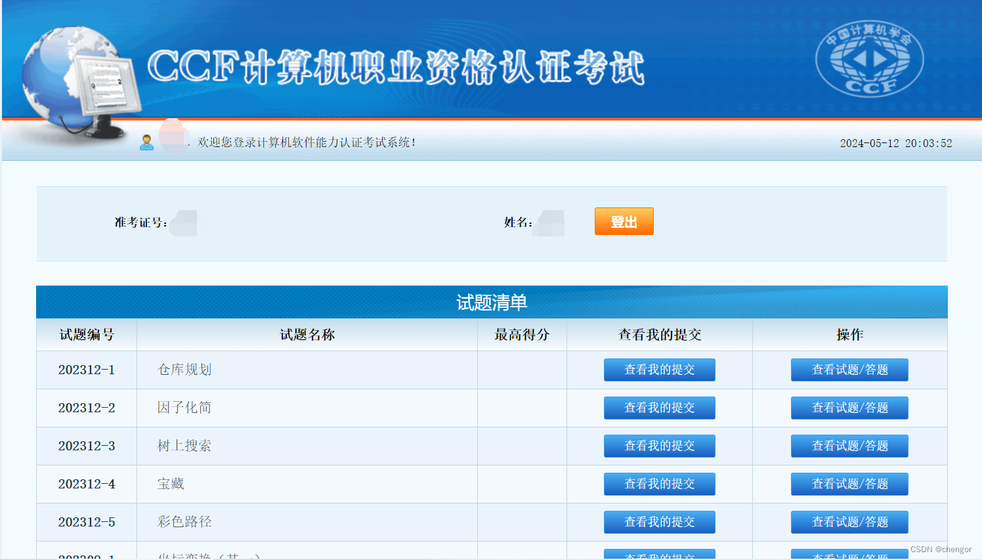Click 查看我的提交 for problem 202312-5

pyautogui.click(x=659, y=522)
